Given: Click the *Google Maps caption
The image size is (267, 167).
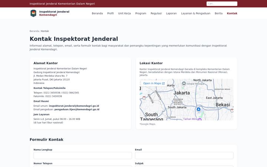Looking at the screenshot, I should [x=148, y=124].
